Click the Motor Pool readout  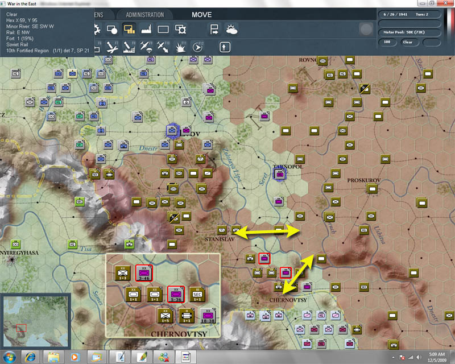point(409,32)
